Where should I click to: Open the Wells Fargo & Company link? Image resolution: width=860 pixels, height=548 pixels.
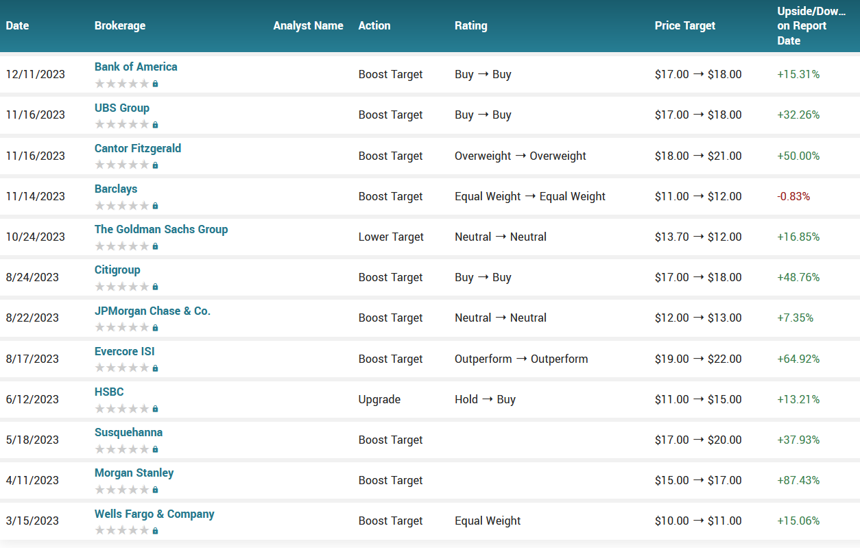(x=154, y=514)
